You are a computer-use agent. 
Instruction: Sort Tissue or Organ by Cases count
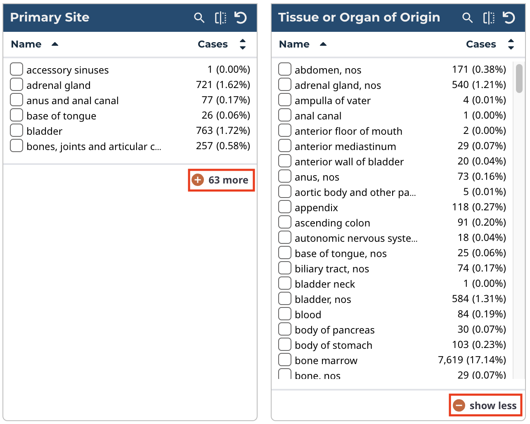point(511,44)
